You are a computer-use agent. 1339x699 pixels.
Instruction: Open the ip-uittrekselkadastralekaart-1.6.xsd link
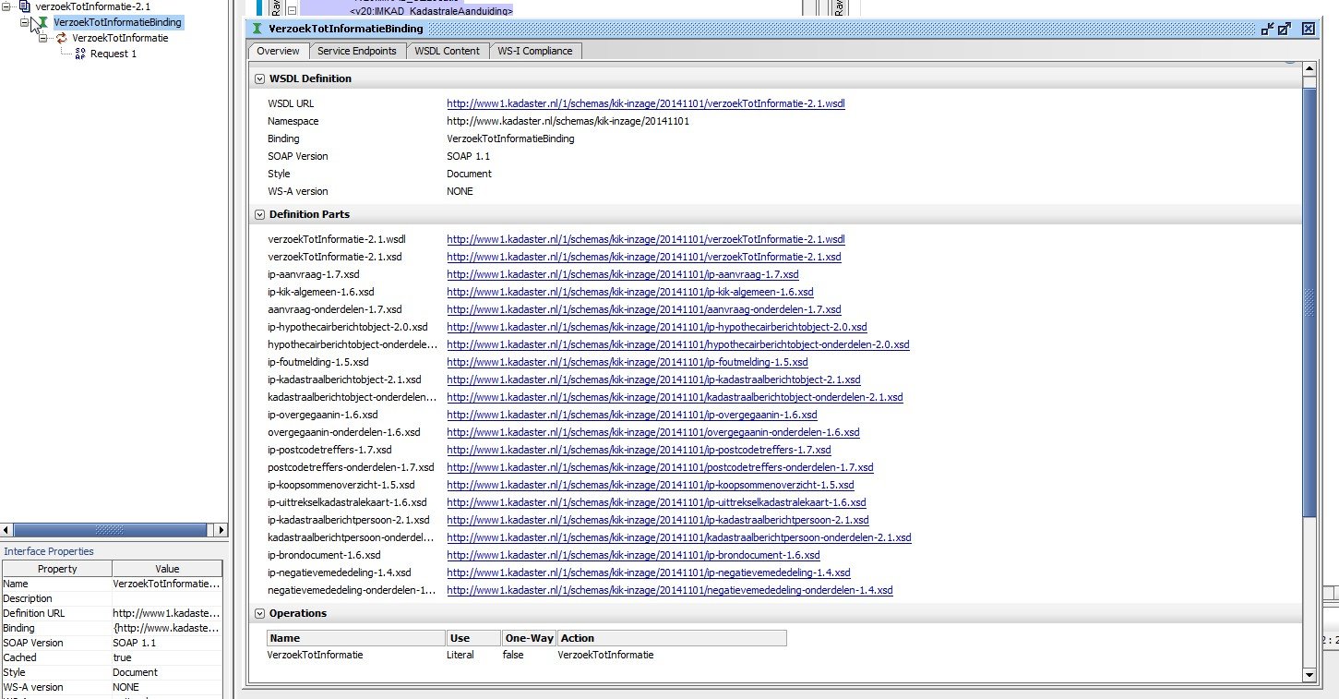656,502
